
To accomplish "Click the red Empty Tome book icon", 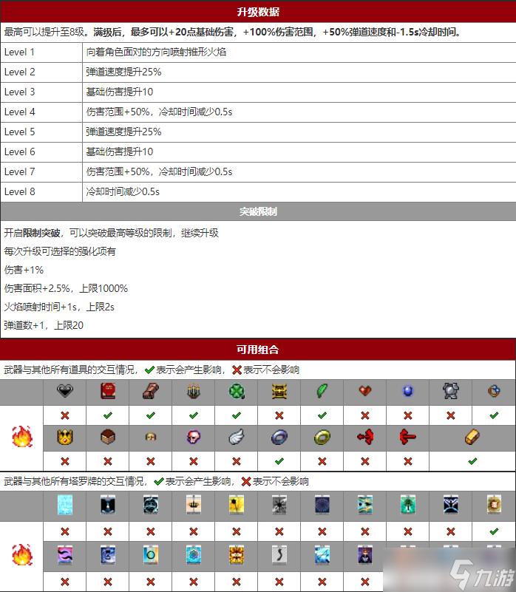I will tap(108, 391).
